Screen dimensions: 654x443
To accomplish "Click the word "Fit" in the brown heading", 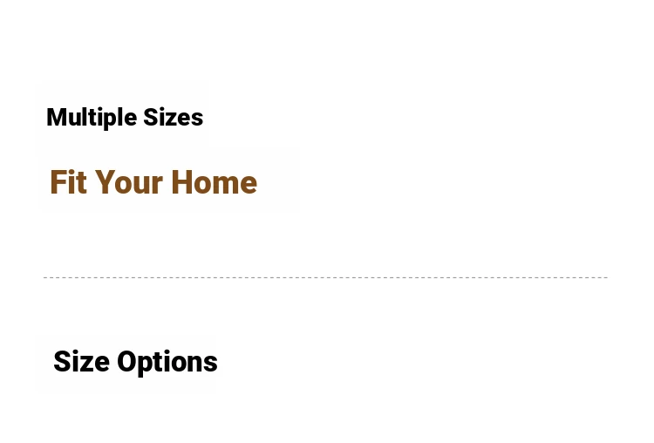I will click(68, 182).
